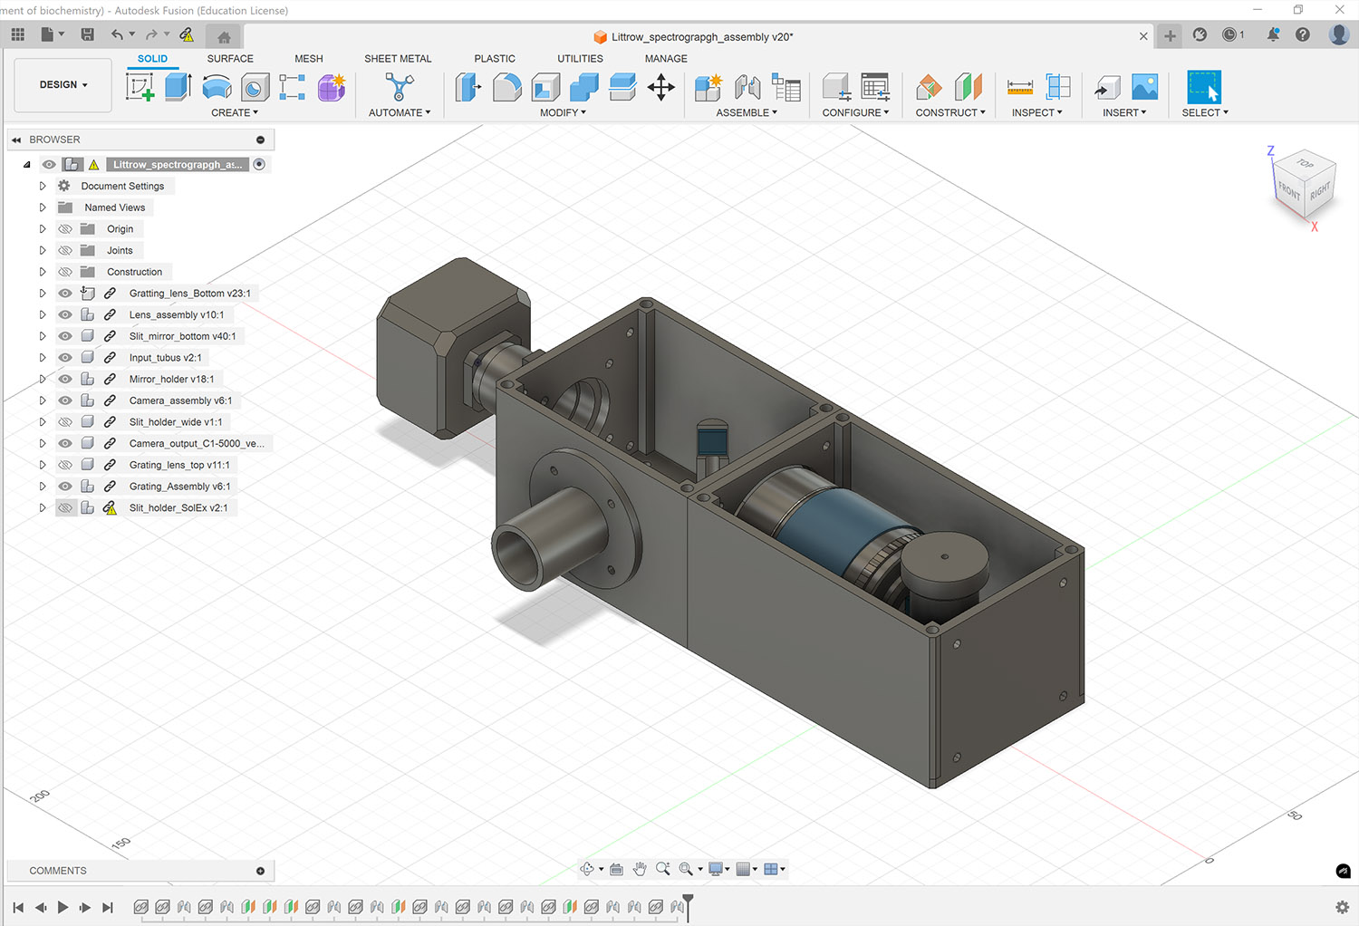Select the Combine tool icon
Viewport: 1359px width, 926px height.
pos(583,88)
